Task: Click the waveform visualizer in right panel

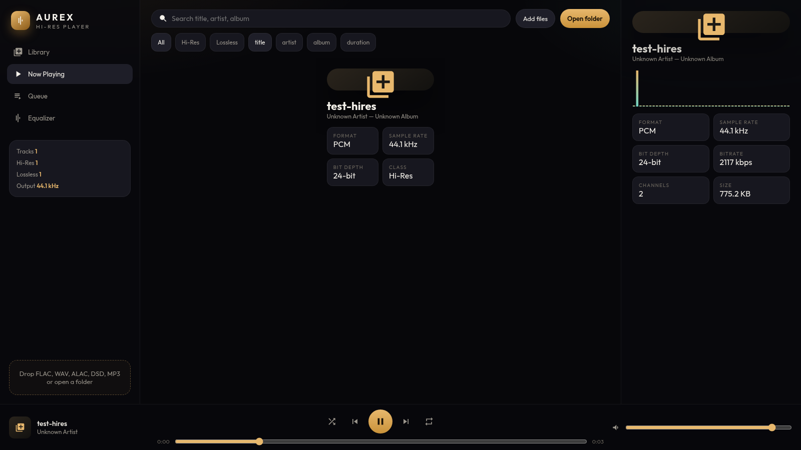Action: pos(711,88)
